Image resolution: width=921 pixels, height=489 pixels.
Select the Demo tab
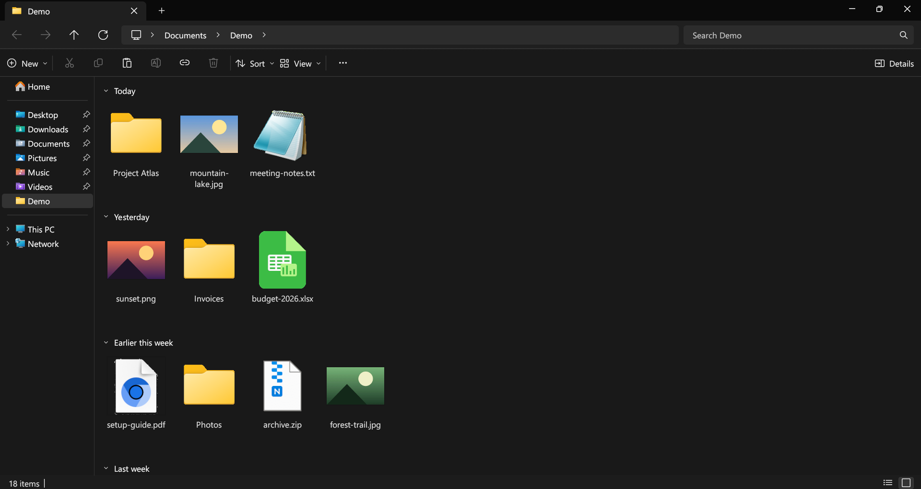tap(75, 11)
